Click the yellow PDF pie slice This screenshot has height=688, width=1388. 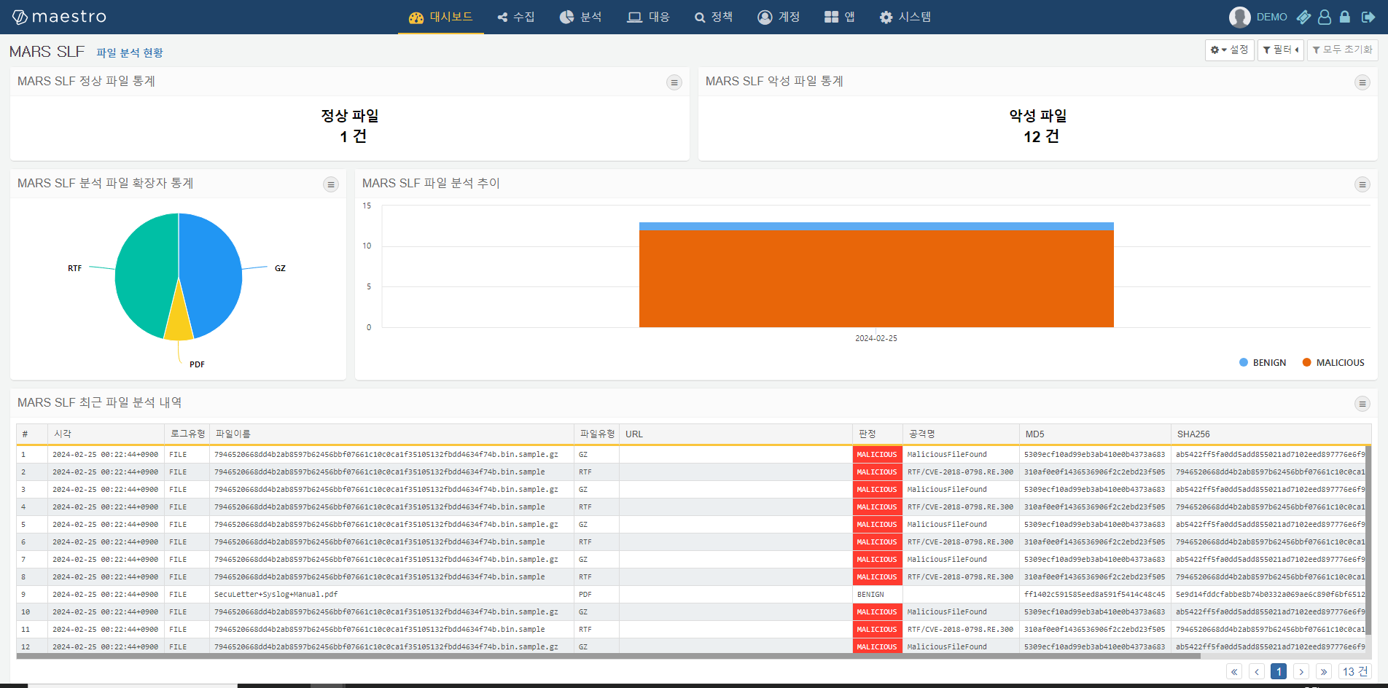(179, 321)
